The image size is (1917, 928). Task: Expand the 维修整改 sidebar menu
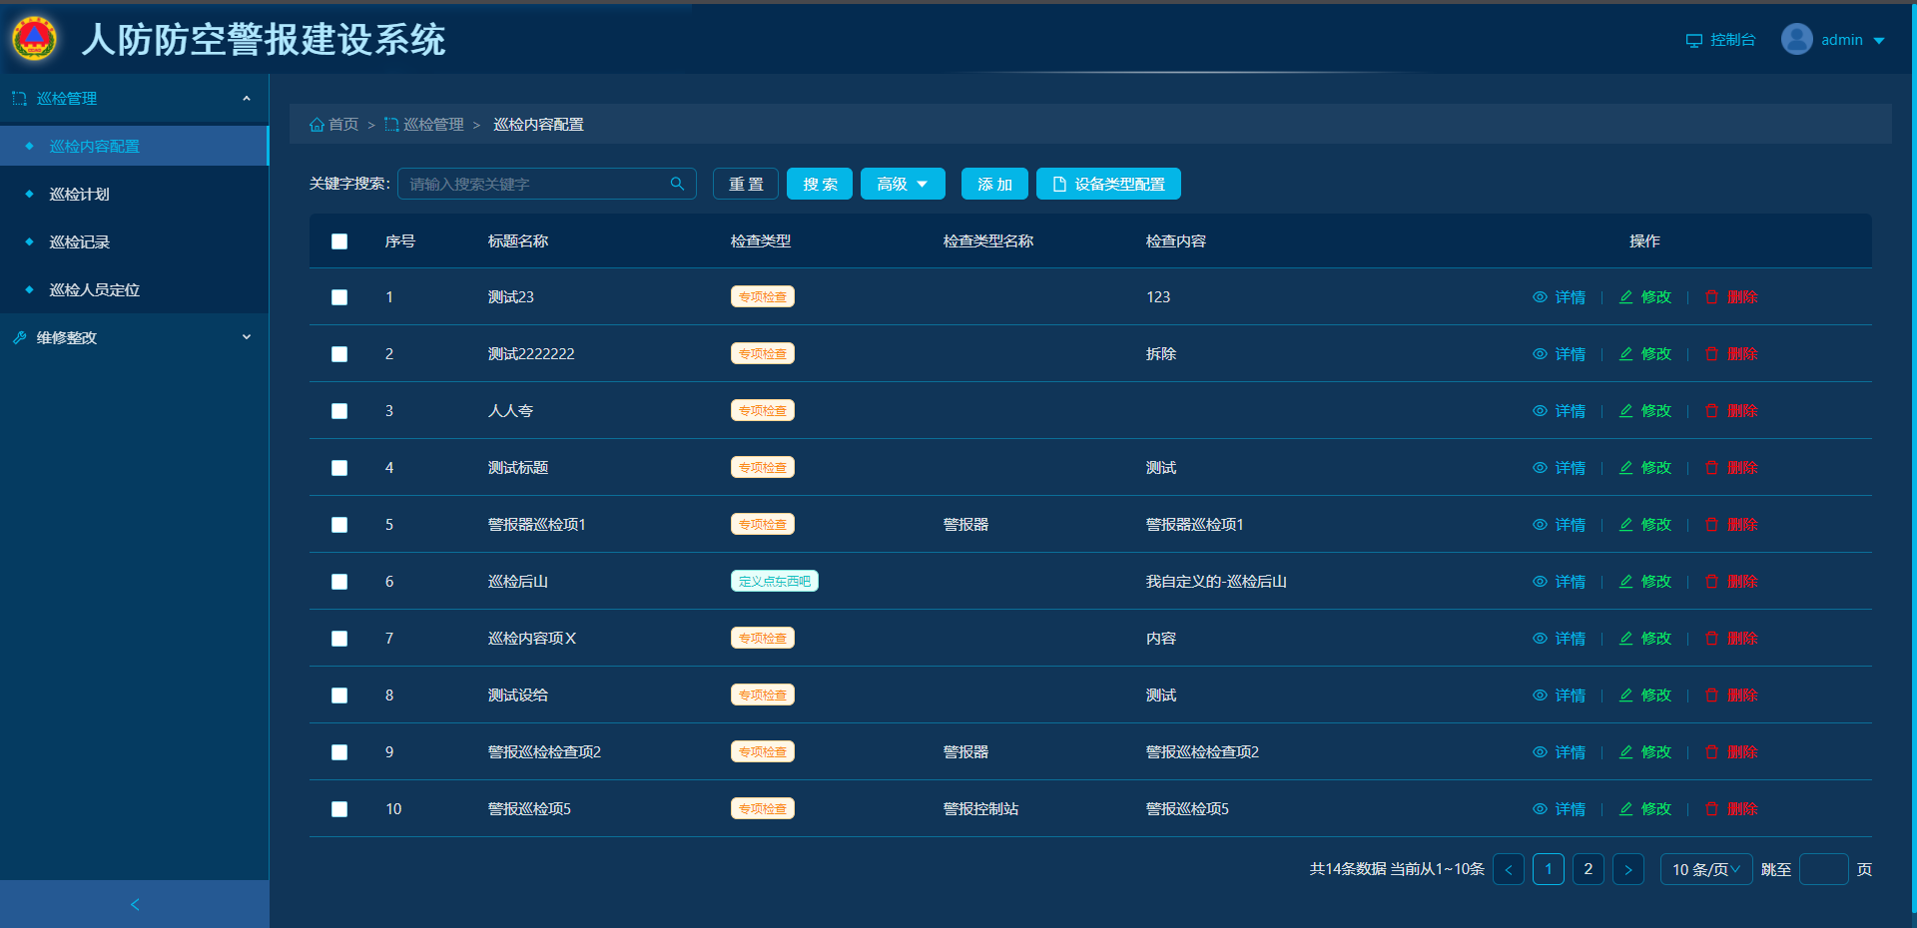point(134,337)
